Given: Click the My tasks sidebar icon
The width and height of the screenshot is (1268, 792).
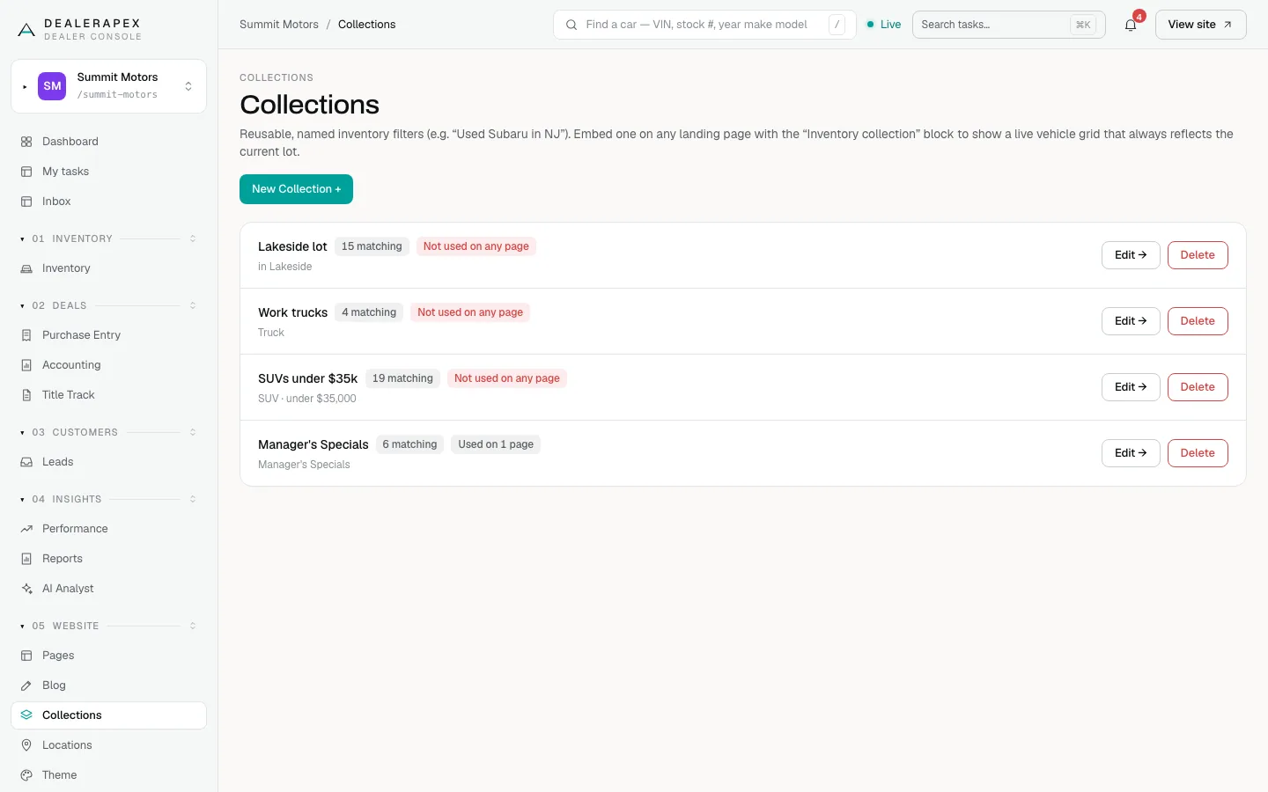Looking at the screenshot, I should pyautogui.click(x=26, y=172).
